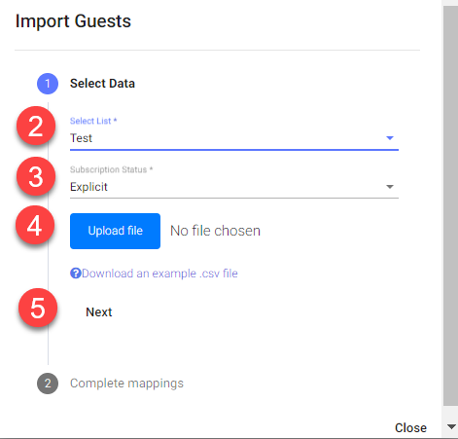Click the vertical scrollbar thumb
The image size is (458, 439).
coord(450,204)
